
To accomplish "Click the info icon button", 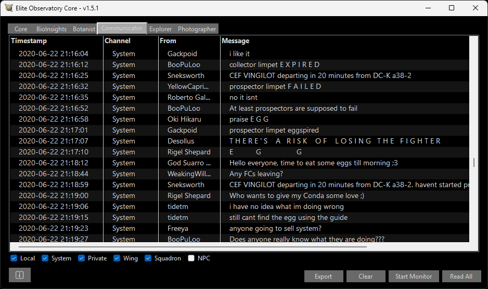I will [20, 275].
